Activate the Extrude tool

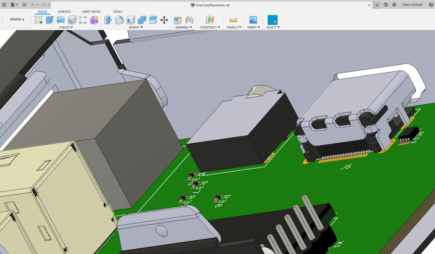[50, 20]
